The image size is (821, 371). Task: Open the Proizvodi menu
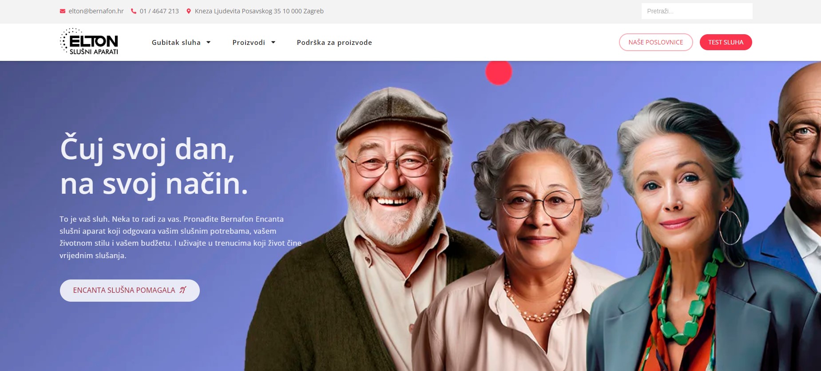tap(249, 43)
